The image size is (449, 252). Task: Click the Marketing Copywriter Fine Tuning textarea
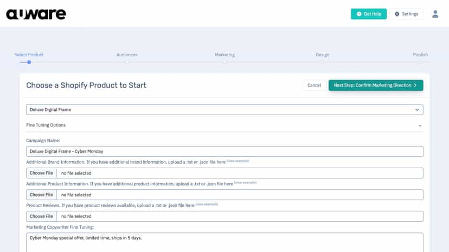pos(224,243)
